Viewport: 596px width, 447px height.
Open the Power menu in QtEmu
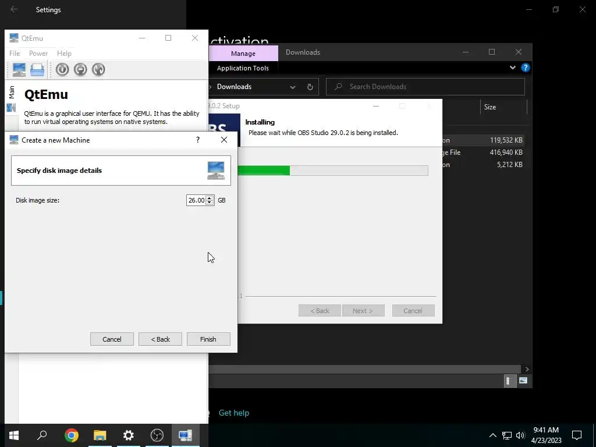coord(38,53)
